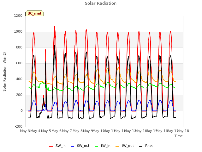Click the May 3 x-axis tick label
Screen dimensions: 202x152
(x=25, y=131)
